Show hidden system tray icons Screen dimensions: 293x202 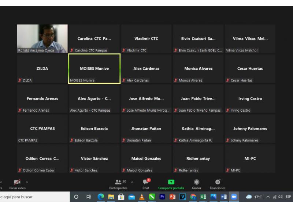(x=268, y=197)
